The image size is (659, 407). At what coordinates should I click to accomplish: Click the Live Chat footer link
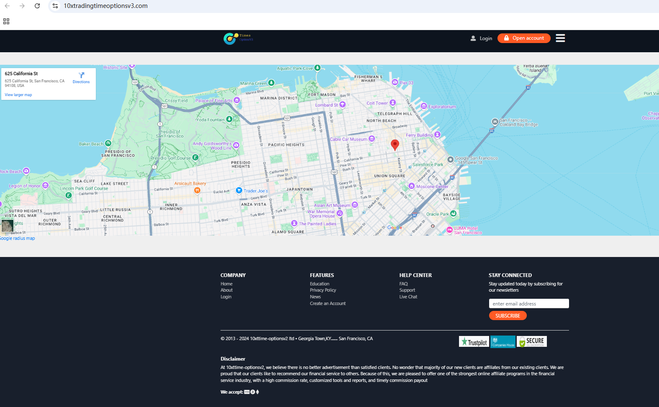pyautogui.click(x=408, y=297)
